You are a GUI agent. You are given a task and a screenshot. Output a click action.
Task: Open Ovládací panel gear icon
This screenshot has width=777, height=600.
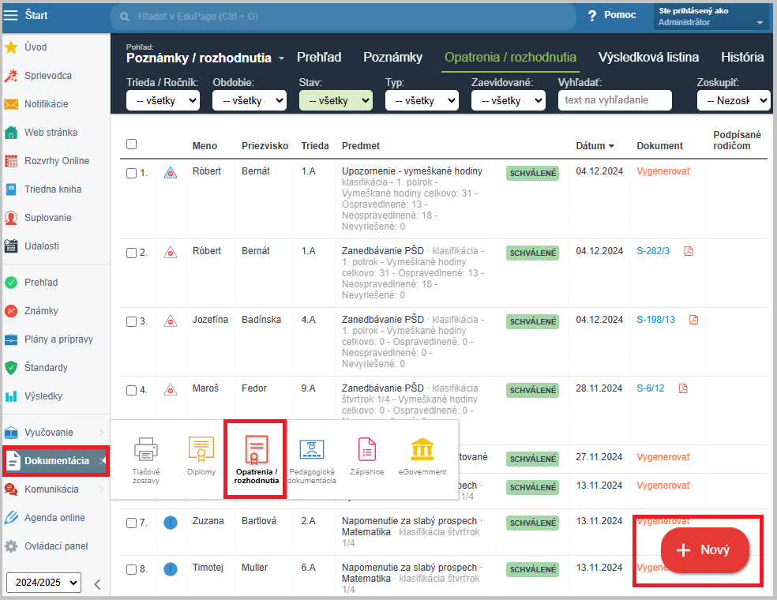click(11, 546)
